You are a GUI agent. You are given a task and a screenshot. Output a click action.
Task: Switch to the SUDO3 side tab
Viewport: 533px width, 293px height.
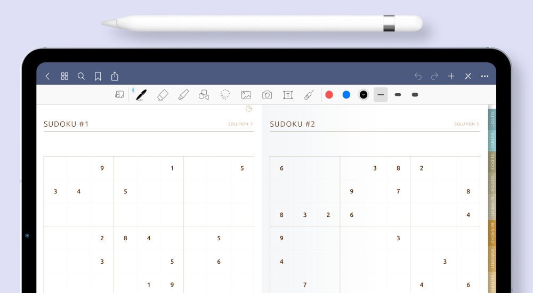(x=492, y=160)
